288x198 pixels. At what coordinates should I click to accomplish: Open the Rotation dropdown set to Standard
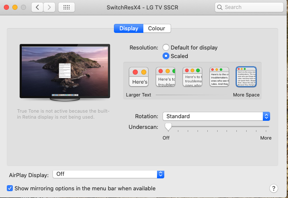[216, 116]
